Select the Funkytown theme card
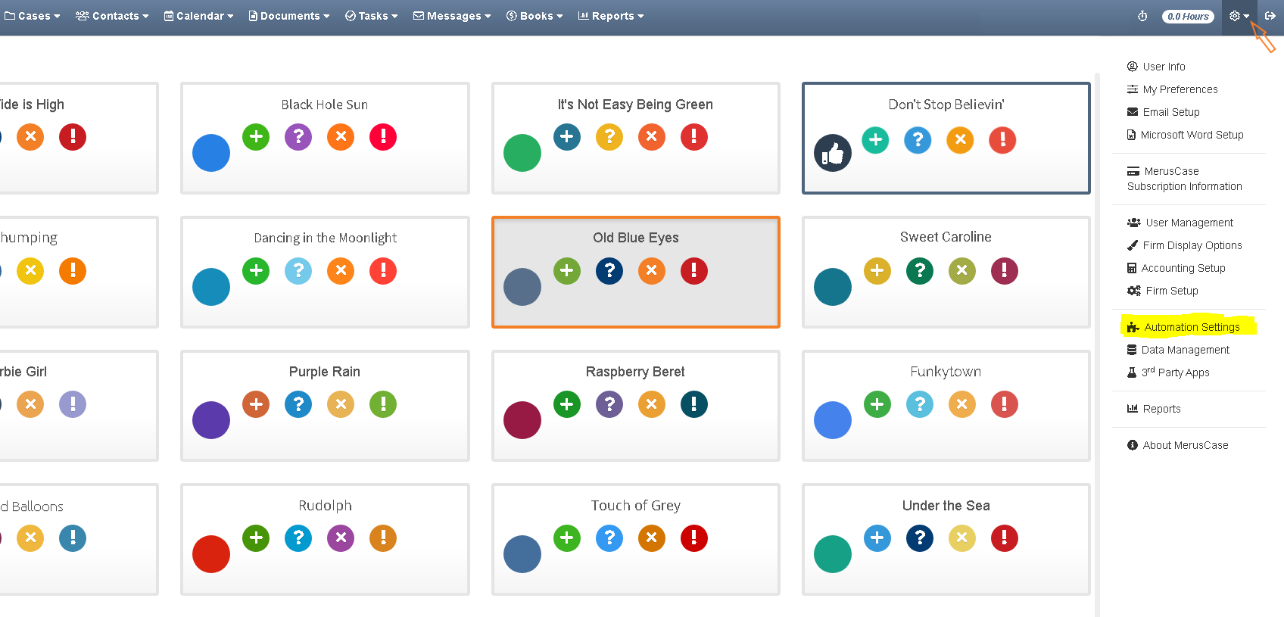The width and height of the screenshot is (1284, 617). coord(946,406)
